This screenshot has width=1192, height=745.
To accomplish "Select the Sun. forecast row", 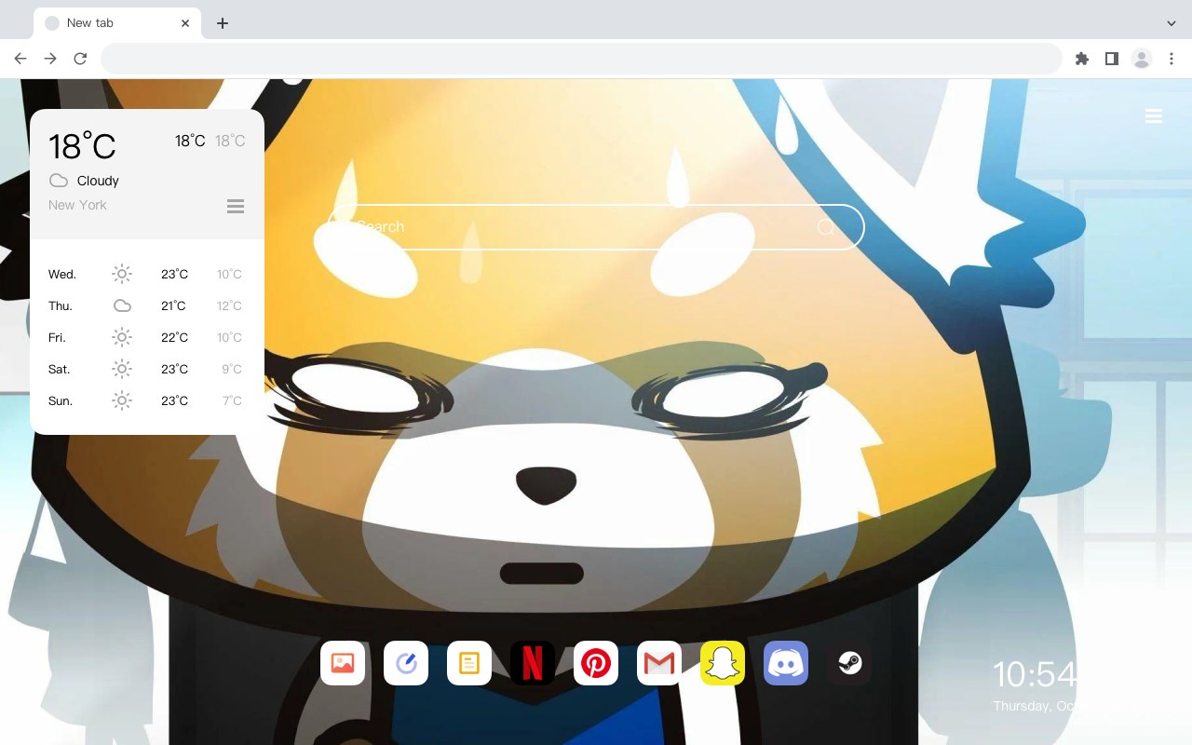I will point(146,400).
